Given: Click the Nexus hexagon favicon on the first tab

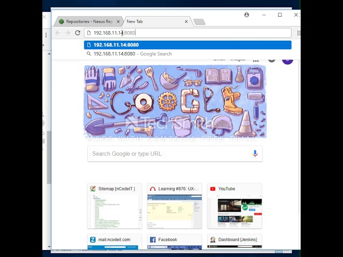Looking at the screenshot, I should (62, 21).
